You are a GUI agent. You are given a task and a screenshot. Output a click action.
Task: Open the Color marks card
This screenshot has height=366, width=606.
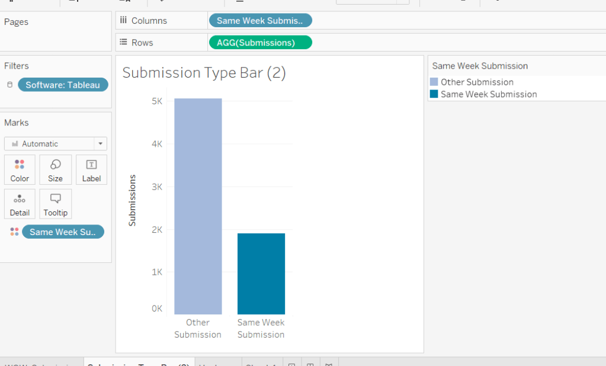(x=20, y=169)
